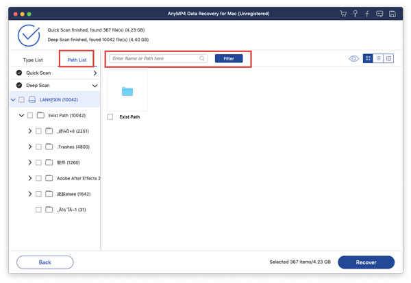The height and width of the screenshot is (283, 411).
Task: Check the (2251) folder checkbox
Action: point(38,131)
